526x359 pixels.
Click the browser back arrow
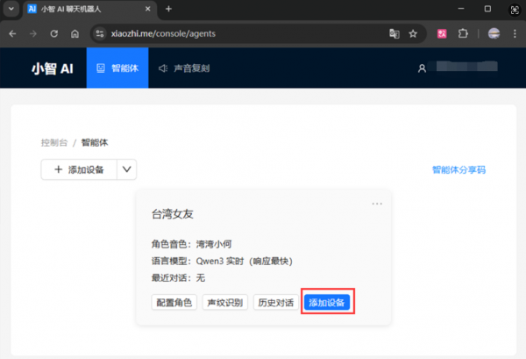pyautogui.click(x=12, y=34)
